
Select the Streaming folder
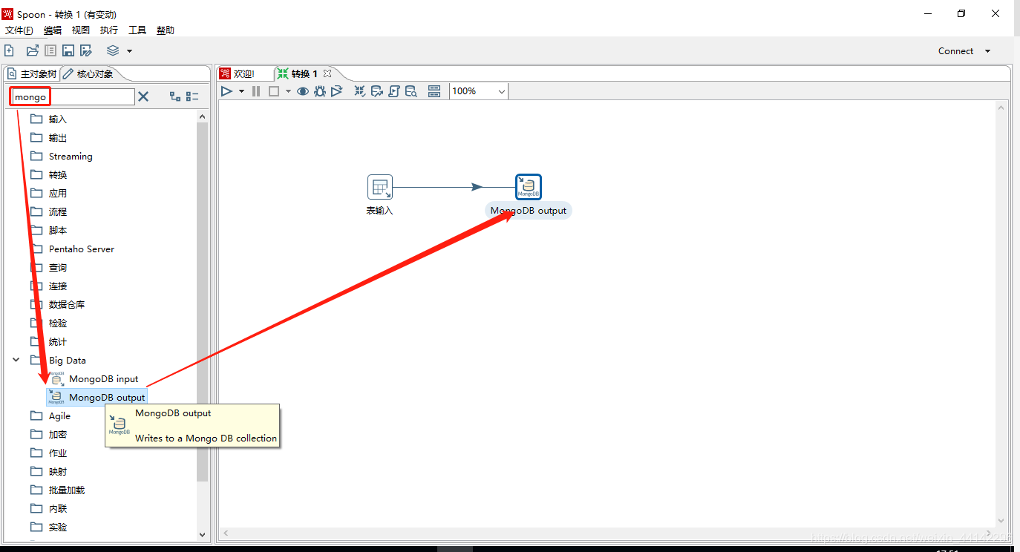[61, 156]
